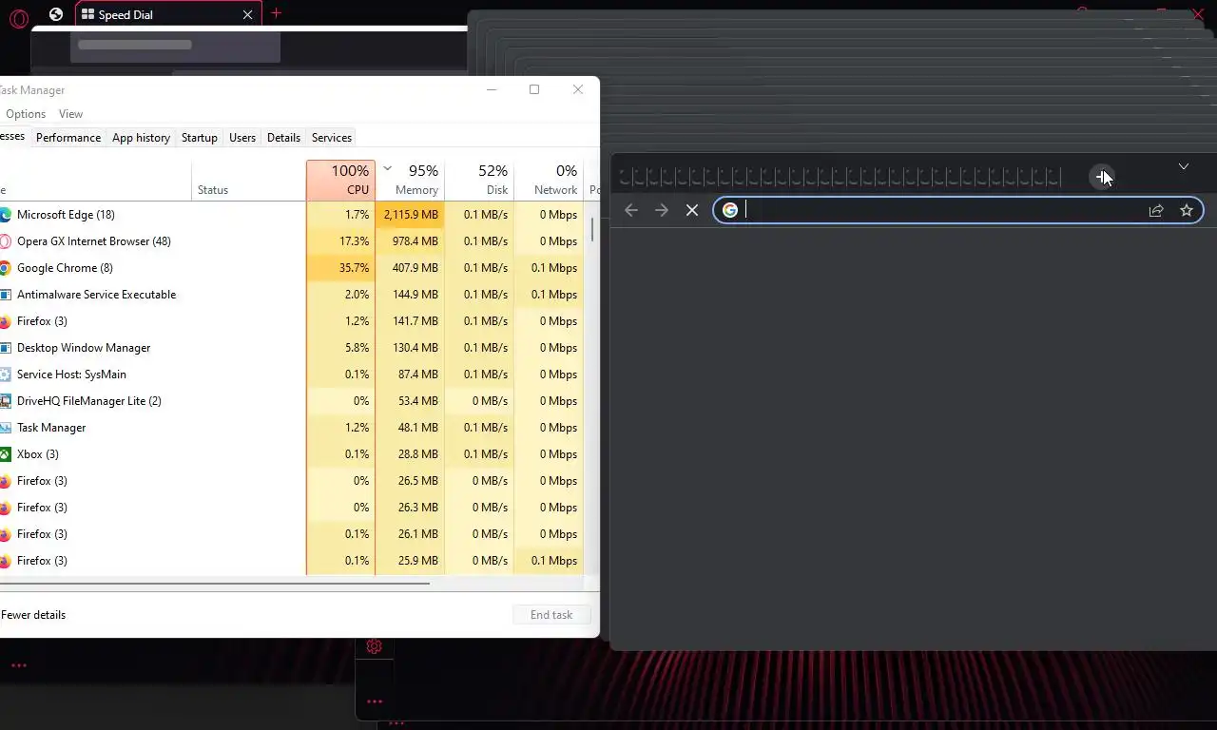The height and width of the screenshot is (730, 1217).
Task: Click the Google Chrome process icon
Action: (x=4, y=268)
